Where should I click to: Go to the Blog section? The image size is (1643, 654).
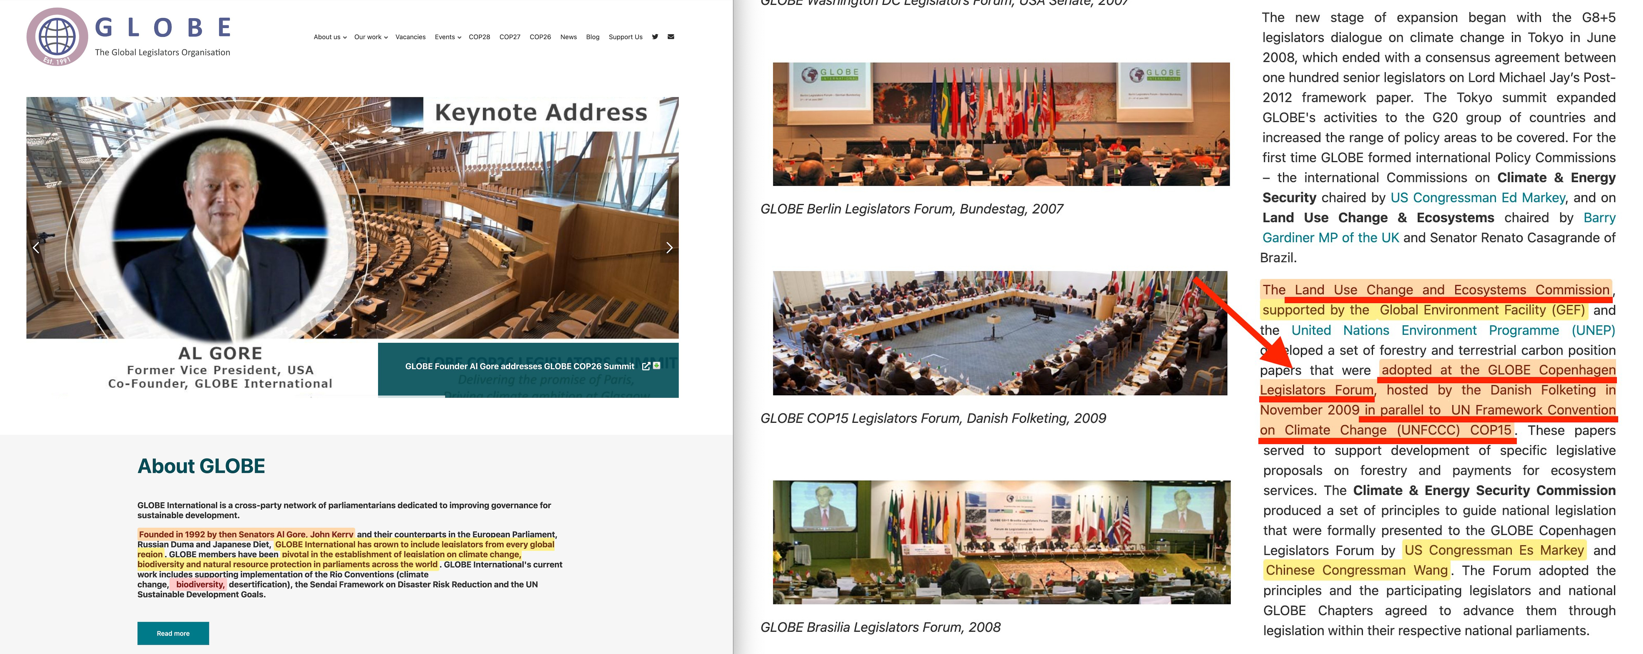click(592, 37)
